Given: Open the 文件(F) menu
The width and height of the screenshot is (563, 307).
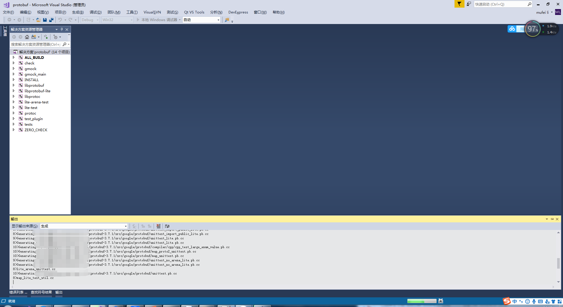Looking at the screenshot, I should [8, 12].
